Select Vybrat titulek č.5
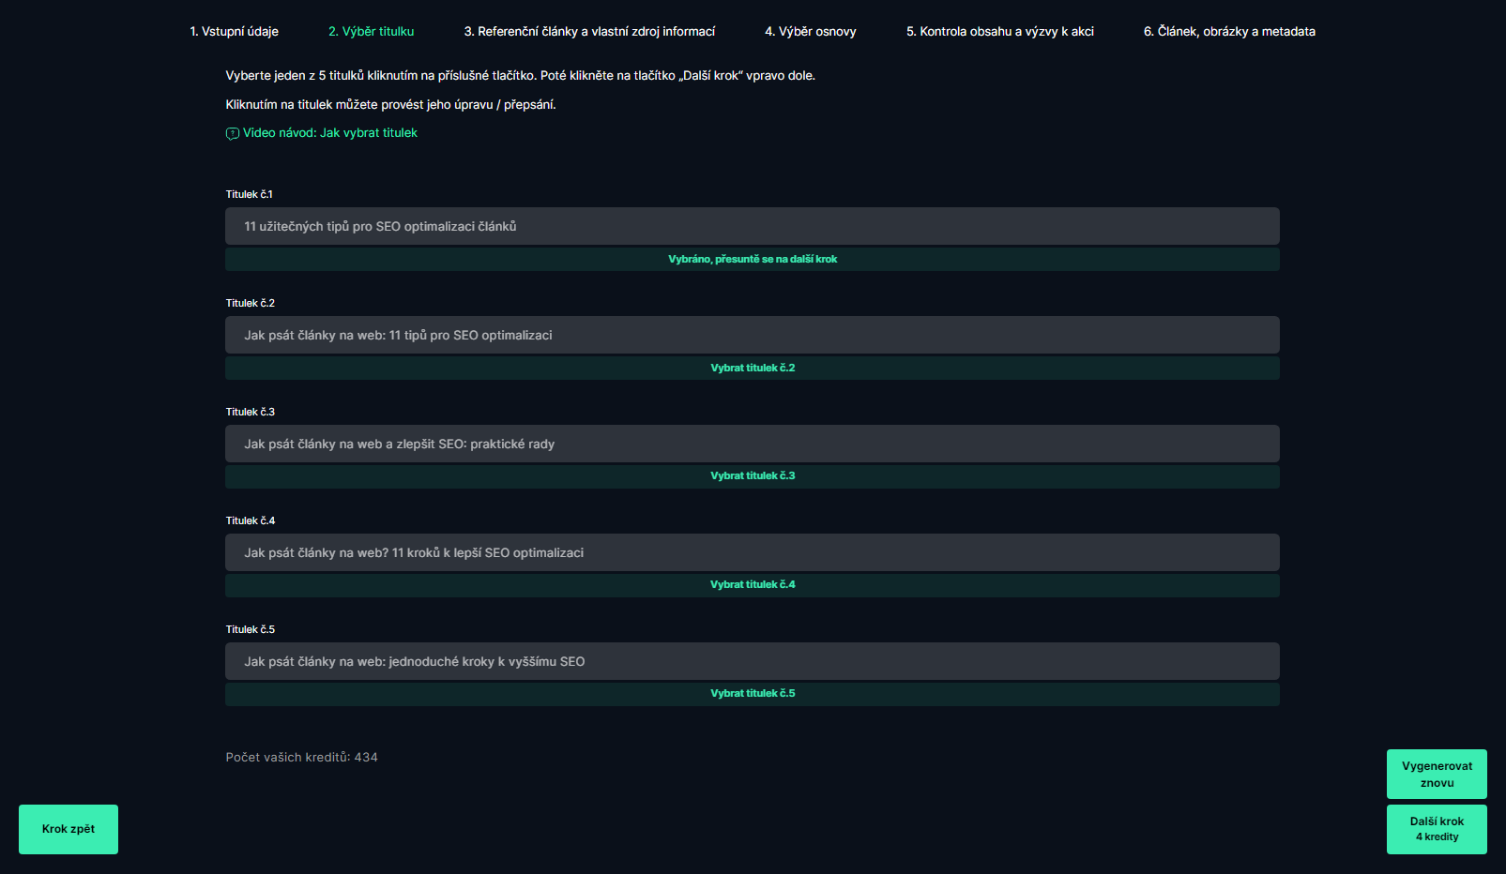The width and height of the screenshot is (1506, 874). 753,694
